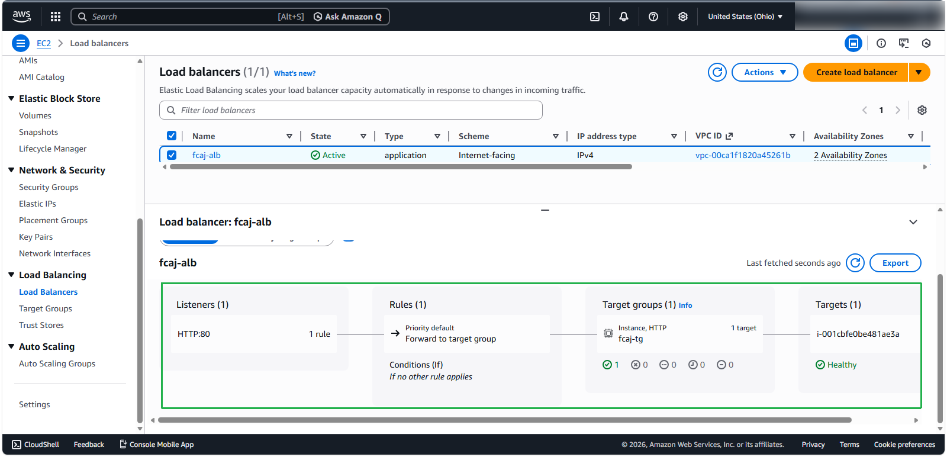This screenshot has width=947, height=457.
Task: Collapse the Load Balancing section
Action: pos(11,275)
